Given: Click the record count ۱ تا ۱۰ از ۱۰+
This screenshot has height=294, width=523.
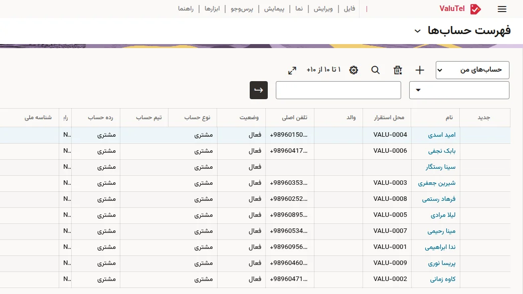Looking at the screenshot, I should [x=323, y=70].
